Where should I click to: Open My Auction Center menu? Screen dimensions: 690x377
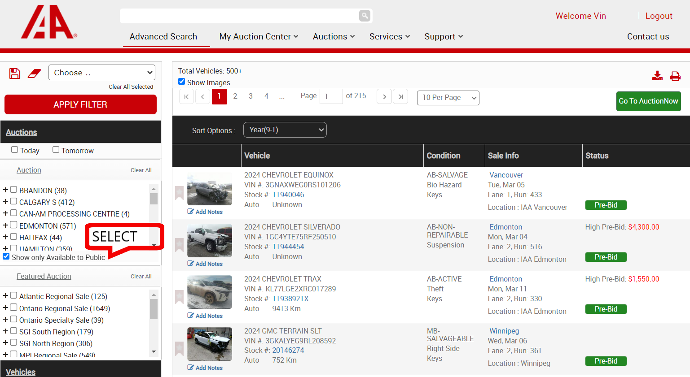pos(259,37)
